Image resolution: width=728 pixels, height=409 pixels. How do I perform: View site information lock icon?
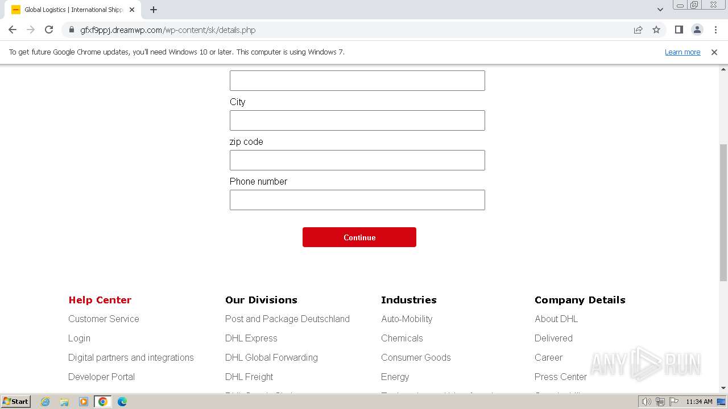pos(71,30)
